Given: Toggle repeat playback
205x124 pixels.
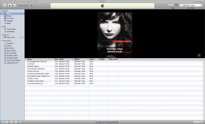Looking at the screenshot, I should [x=14, y=122].
